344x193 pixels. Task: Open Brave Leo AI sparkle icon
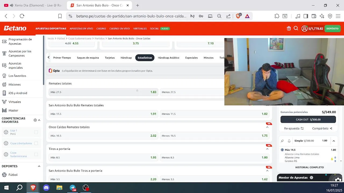pyautogui.click(x=322, y=16)
